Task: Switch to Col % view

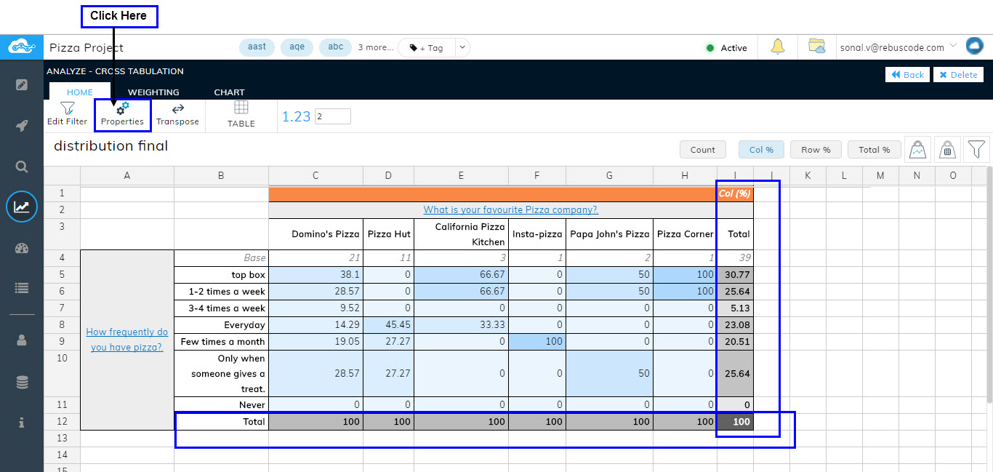Action: pos(761,150)
